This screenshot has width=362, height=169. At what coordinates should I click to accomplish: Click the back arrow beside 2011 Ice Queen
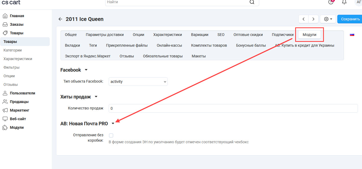click(60, 19)
